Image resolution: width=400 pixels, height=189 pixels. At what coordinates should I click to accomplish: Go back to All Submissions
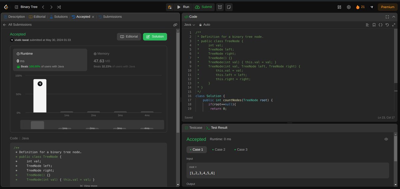click(x=17, y=25)
